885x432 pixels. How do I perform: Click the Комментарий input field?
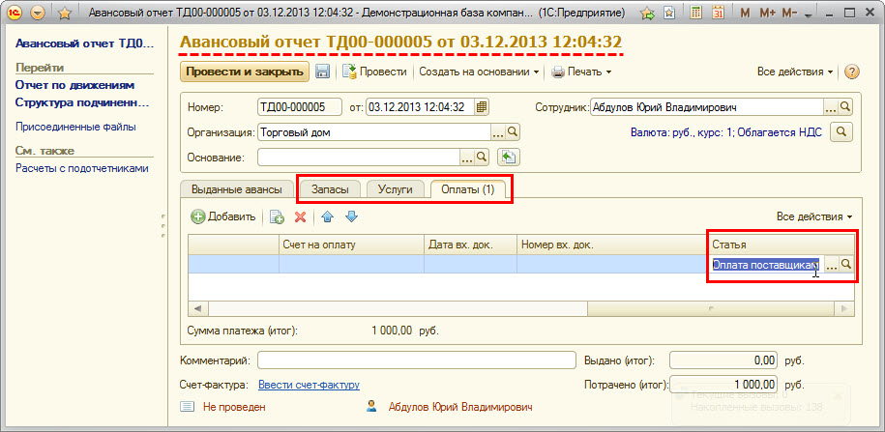tap(416, 360)
